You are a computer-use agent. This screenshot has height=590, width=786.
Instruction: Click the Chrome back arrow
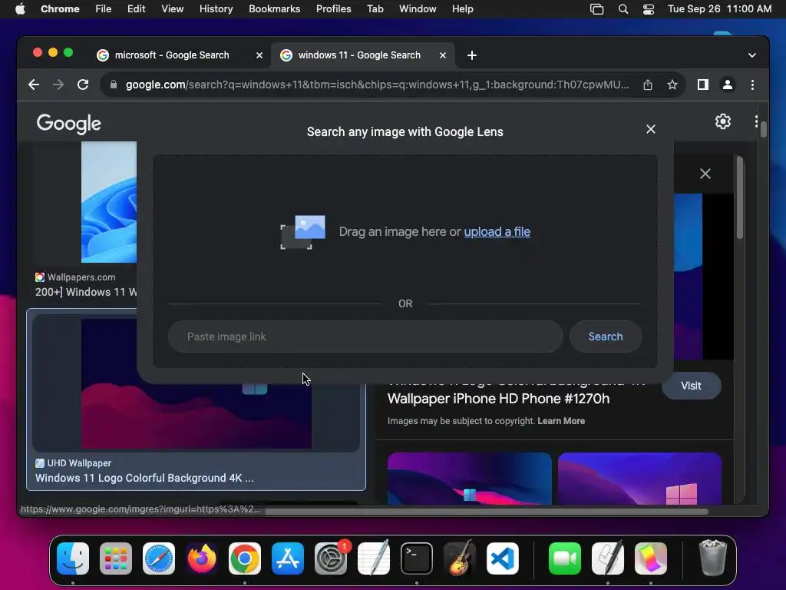[x=34, y=85]
